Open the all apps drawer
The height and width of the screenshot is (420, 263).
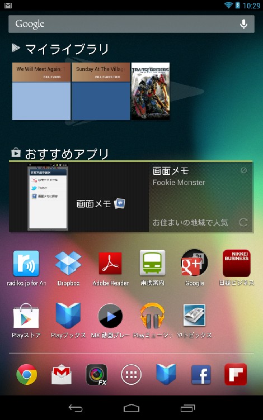[x=131, y=374]
